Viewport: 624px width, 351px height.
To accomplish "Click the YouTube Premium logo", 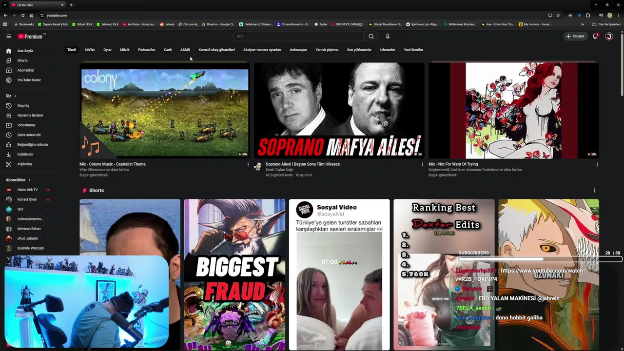I will (31, 36).
